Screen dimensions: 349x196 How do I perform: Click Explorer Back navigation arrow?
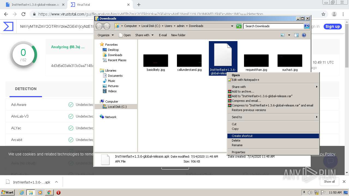click(x=99, y=26)
